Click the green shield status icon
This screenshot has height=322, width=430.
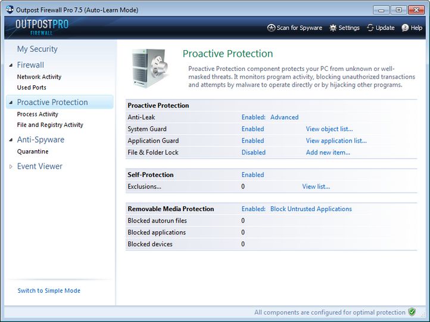pos(412,312)
